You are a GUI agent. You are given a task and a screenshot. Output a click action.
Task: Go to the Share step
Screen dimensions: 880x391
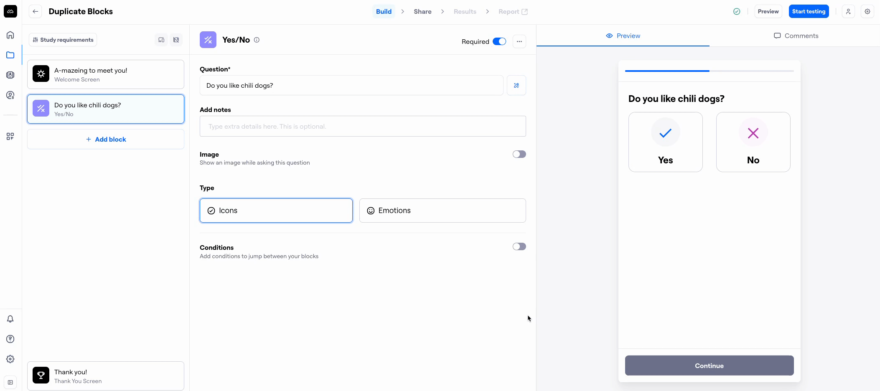(x=422, y=12)
